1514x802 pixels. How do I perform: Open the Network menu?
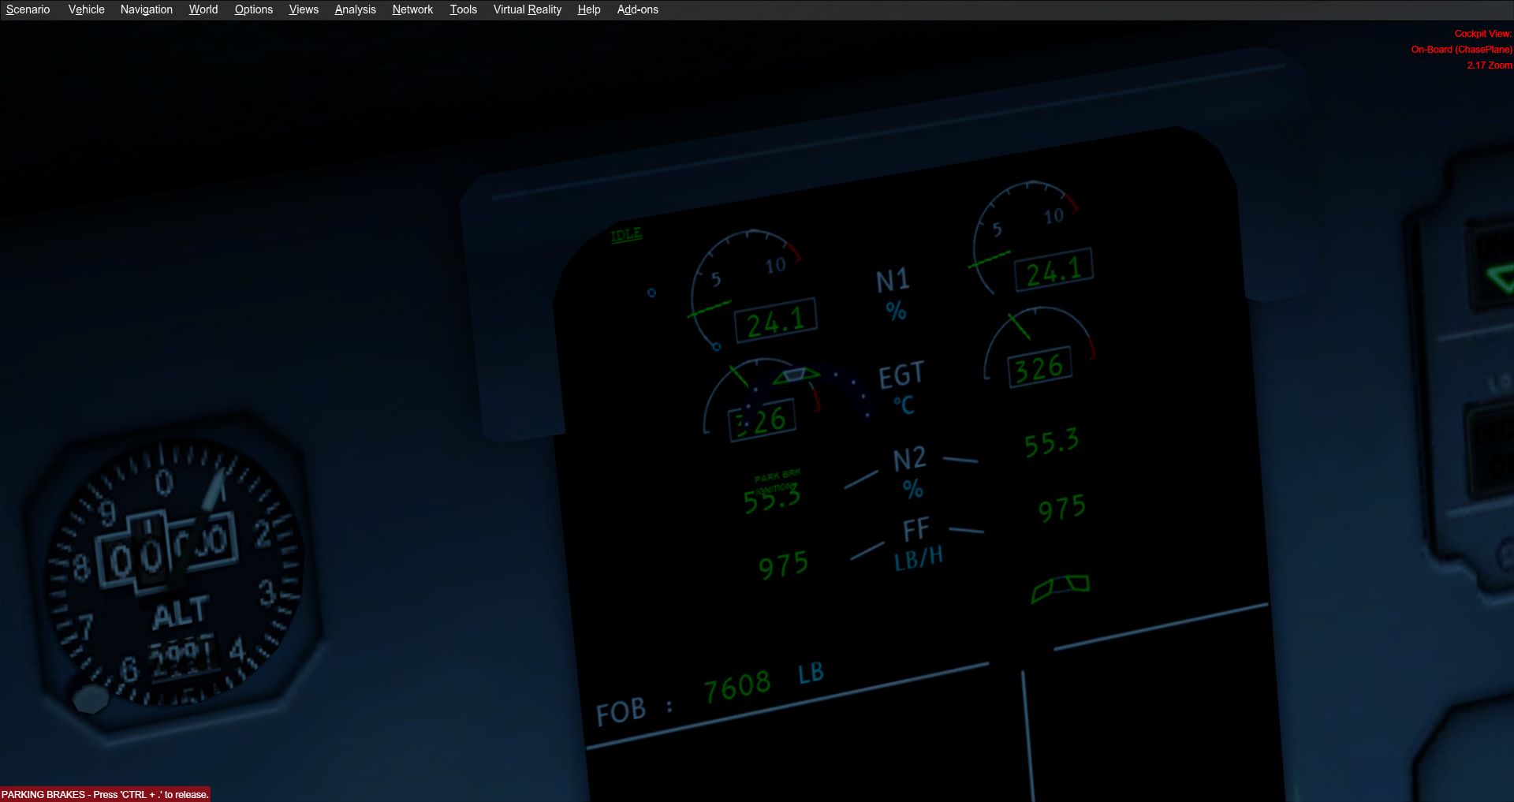(412, 9)
